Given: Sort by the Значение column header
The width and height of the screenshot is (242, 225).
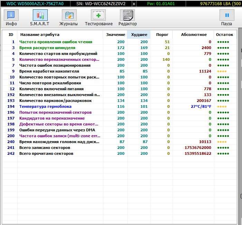Looking at the screenshot, I should (x=115, y=35).
